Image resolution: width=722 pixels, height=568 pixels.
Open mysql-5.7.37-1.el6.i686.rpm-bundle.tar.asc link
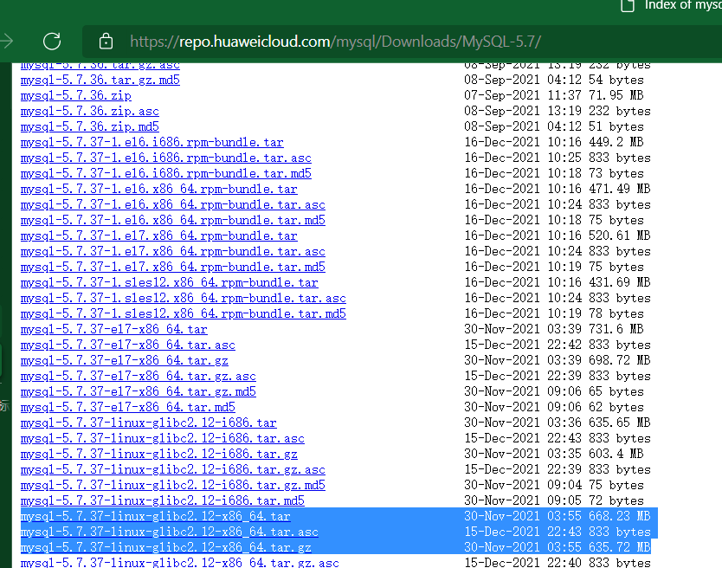click(165, 158)
